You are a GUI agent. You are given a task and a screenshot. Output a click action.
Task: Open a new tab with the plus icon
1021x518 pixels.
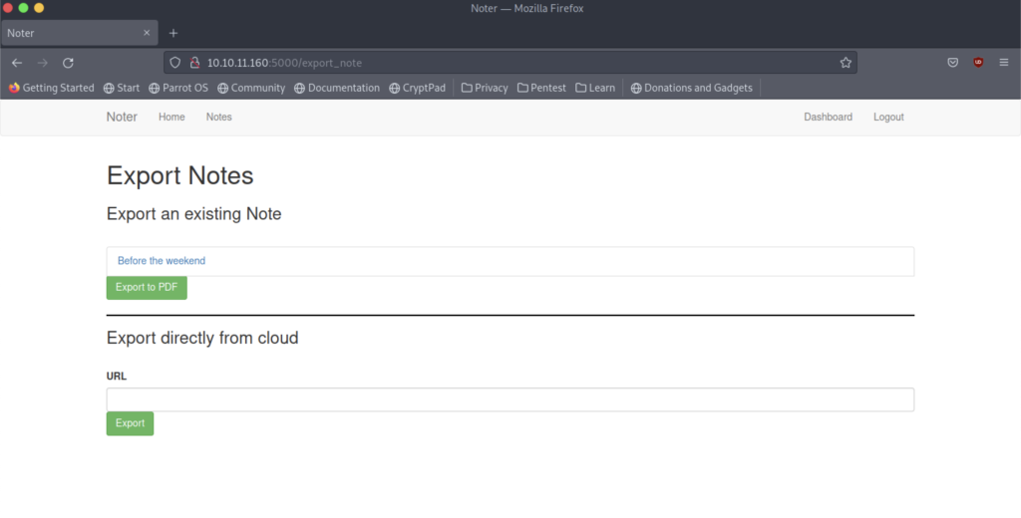(x=173, y=33)
